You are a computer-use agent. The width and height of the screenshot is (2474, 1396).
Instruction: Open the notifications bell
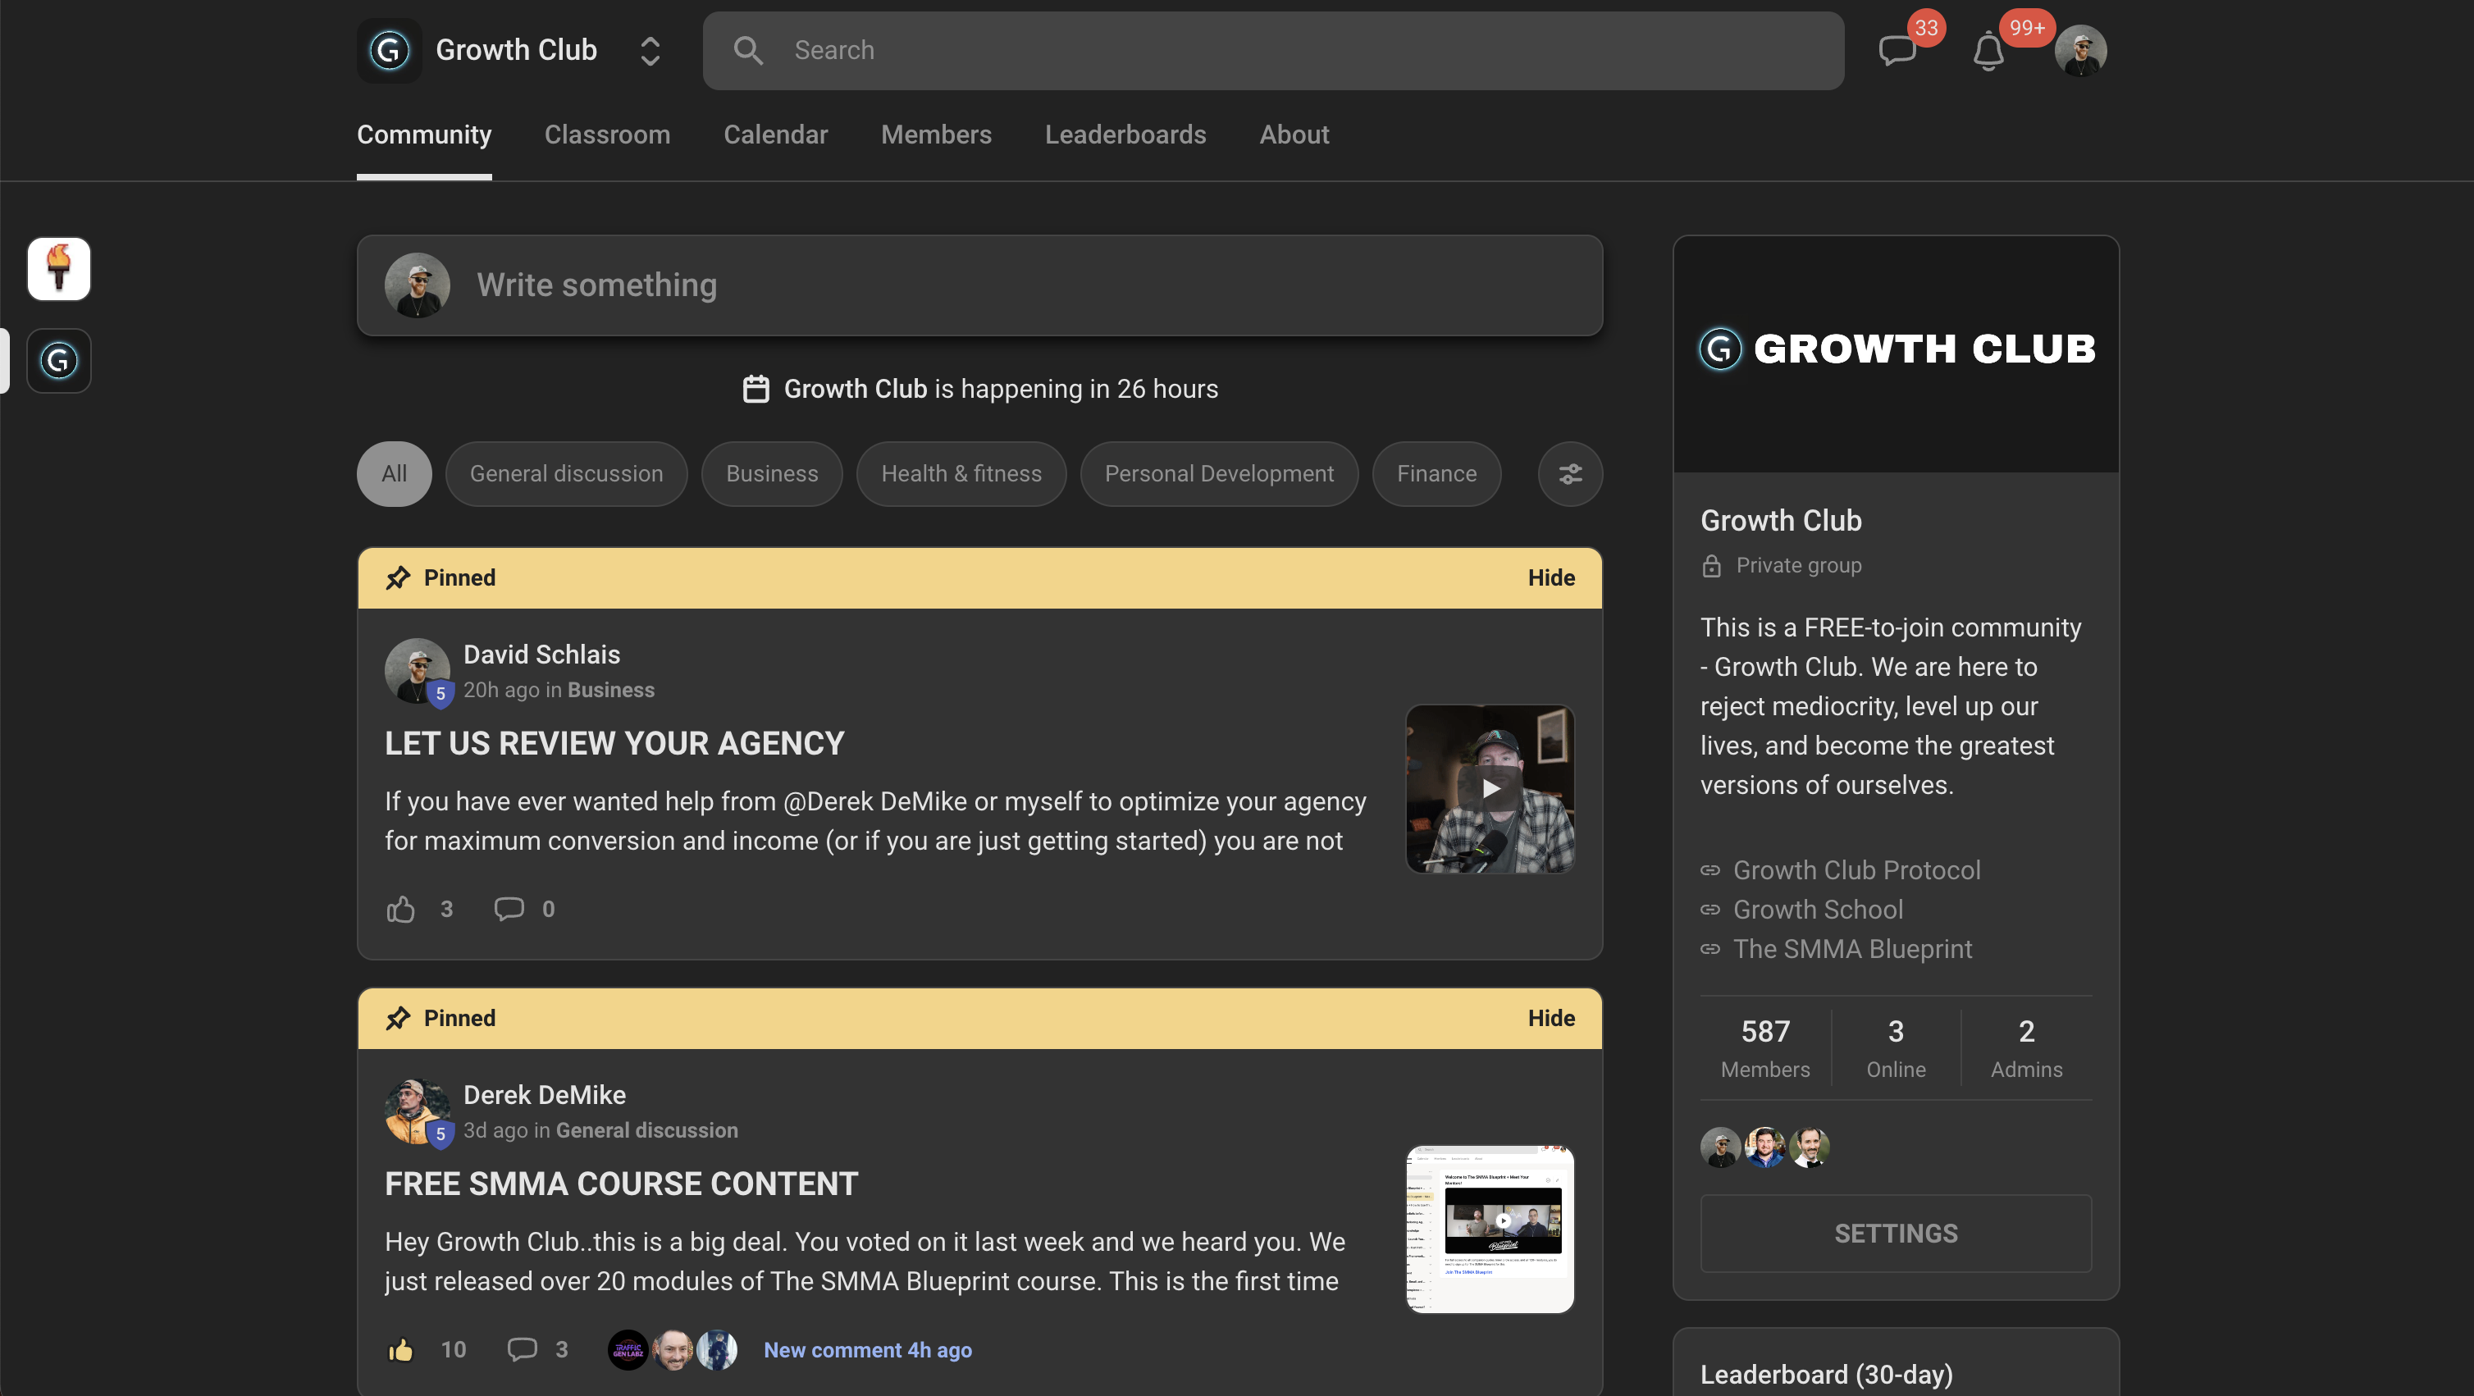[x=1988, y=52]
